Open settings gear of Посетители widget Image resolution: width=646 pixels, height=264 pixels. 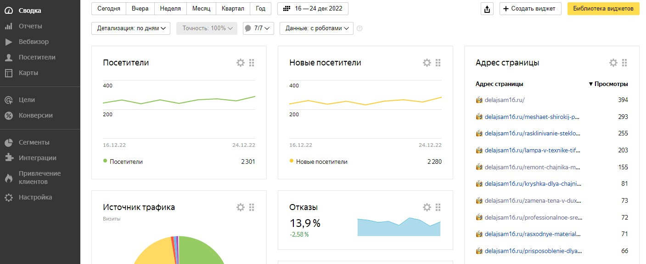pos(240,63)
